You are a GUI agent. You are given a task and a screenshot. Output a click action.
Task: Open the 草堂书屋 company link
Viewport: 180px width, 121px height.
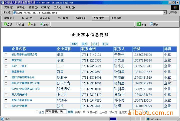point(17,60)
